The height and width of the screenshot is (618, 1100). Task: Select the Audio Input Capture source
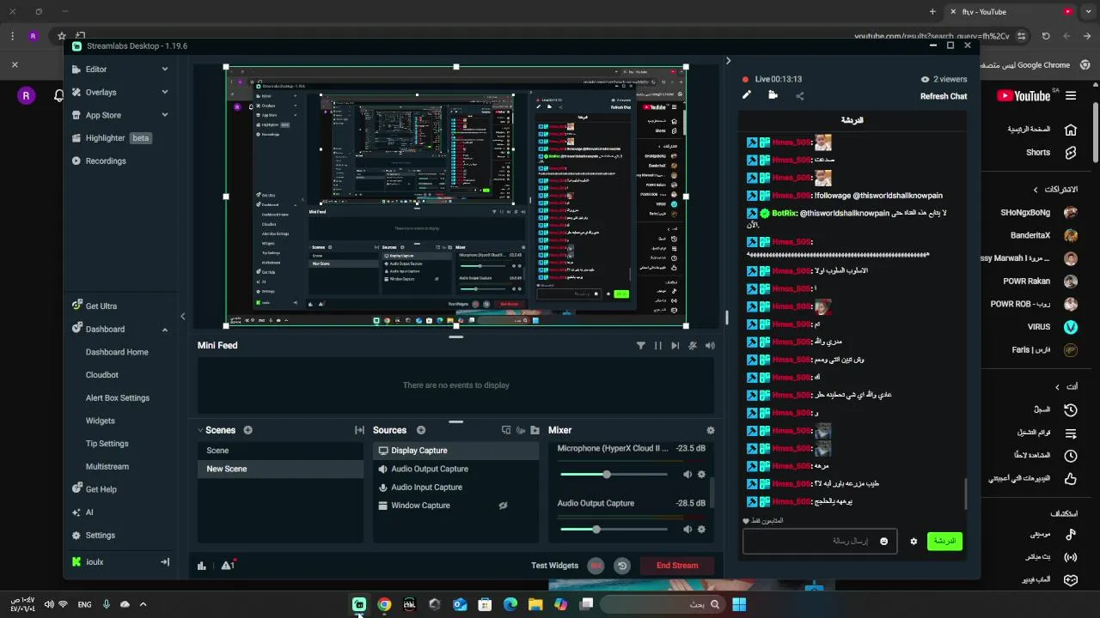pyautogui.click(x=455, y=488)
